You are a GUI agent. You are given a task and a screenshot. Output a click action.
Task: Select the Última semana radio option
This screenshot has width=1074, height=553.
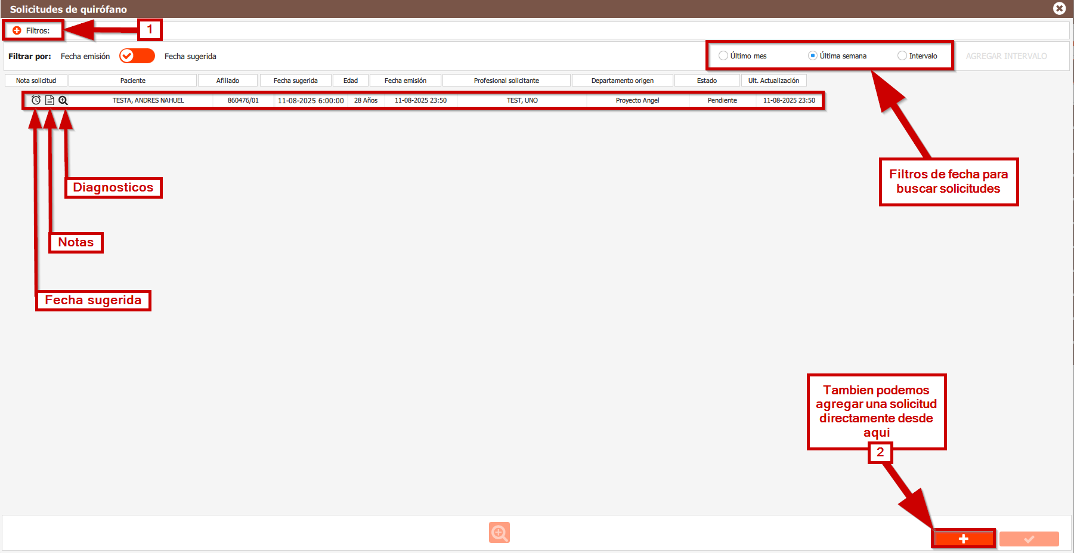click(x=812, y=56)
